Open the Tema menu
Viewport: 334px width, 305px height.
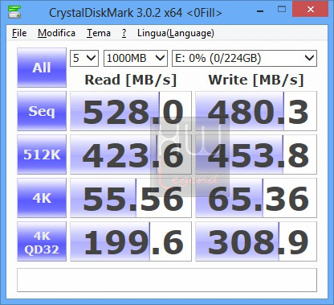click(99, 33)
